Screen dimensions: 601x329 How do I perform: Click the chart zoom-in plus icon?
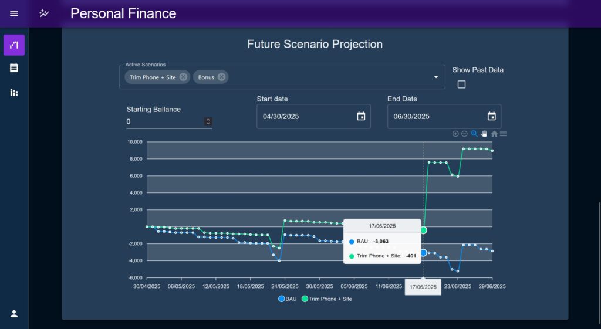[x=455, y=134]
